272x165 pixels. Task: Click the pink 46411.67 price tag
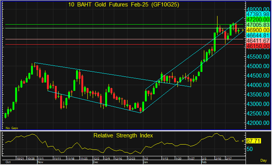257,41
